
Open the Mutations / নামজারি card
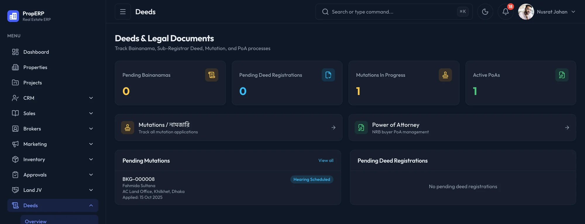(x=228, y=127)
